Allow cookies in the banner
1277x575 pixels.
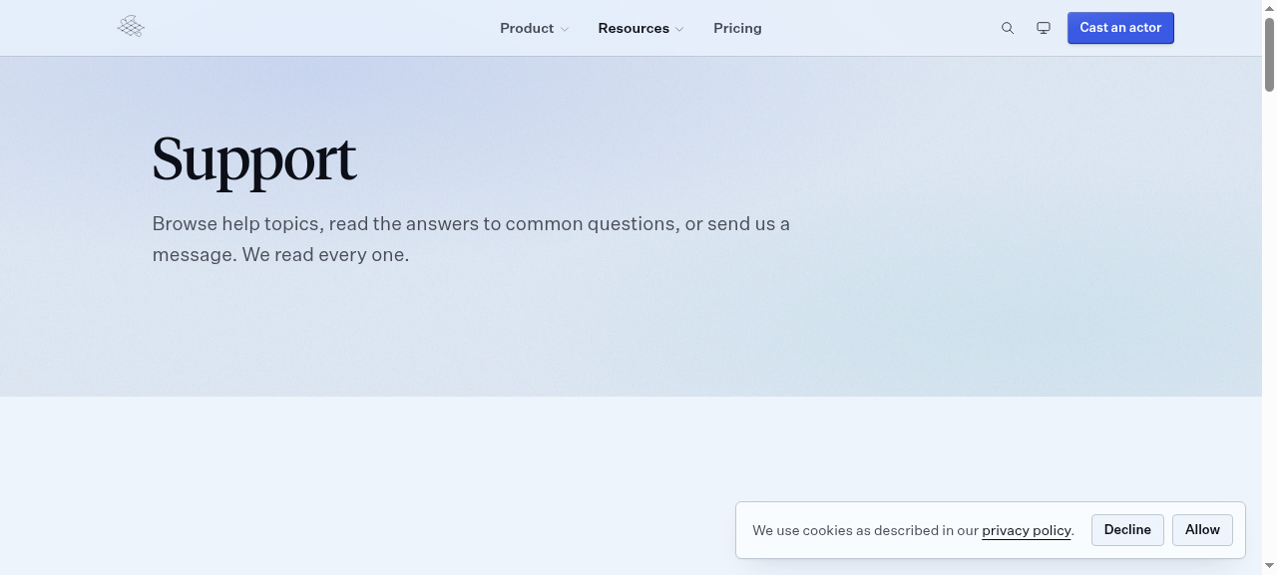tap(1202, 530)
